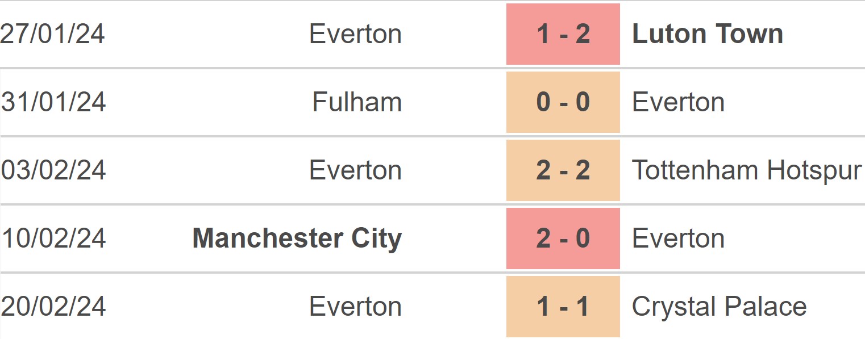Screen dimensions: 865x339
Task: Open the Fulham team link
Action: pyautogui.click(x=357, y=102)
